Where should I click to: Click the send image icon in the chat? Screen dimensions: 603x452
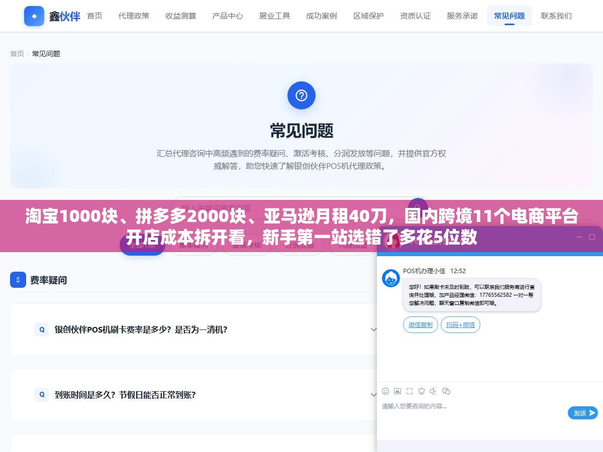pyautogui.click(x=397, y=391)
